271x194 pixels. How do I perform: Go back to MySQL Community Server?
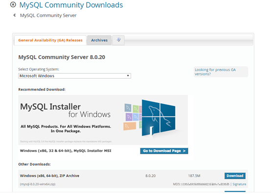tap(48, 16)
